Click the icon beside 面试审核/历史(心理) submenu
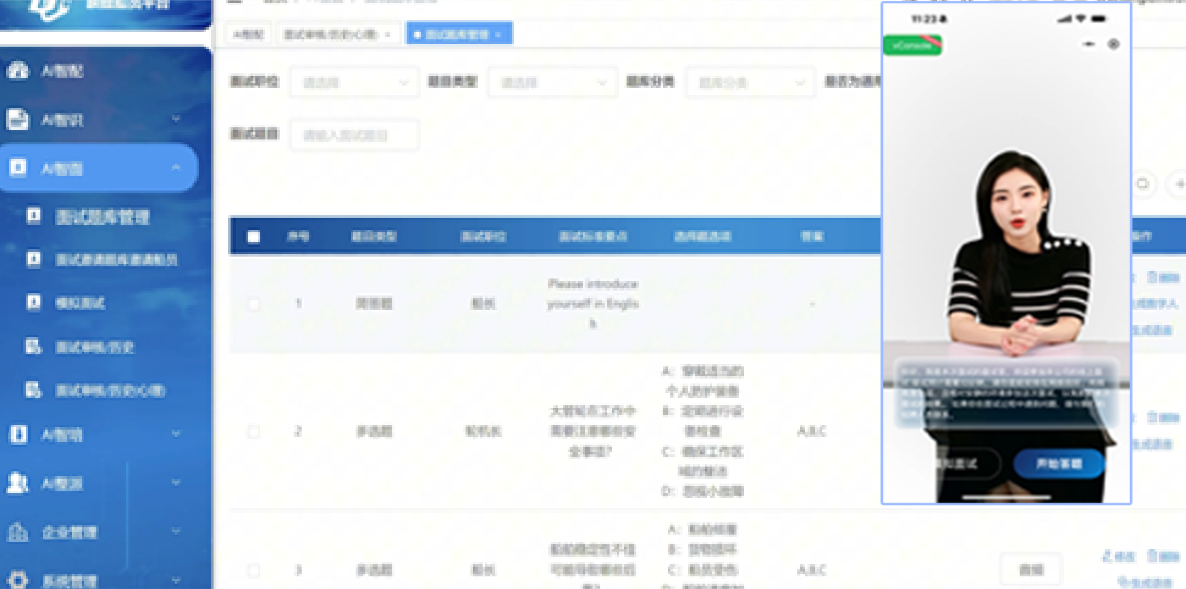1186x589 pixels. tap(34, 390)
